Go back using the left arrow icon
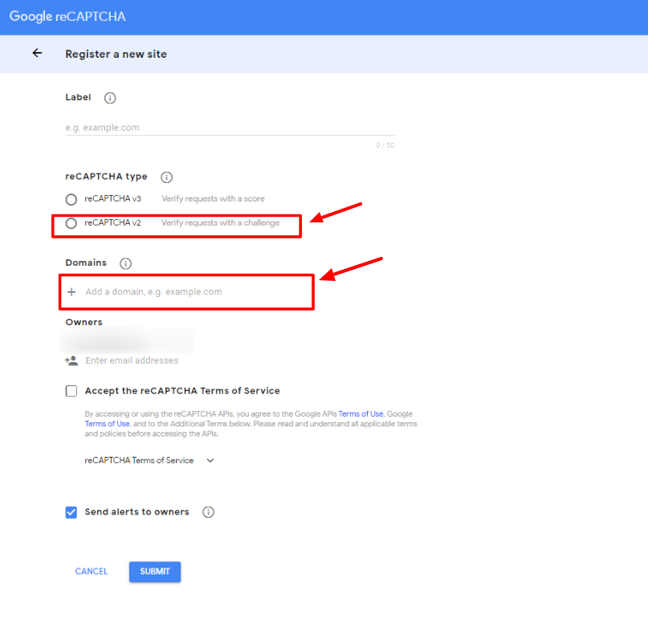Viewport: 648px width, 623px height. coord(37,53)
